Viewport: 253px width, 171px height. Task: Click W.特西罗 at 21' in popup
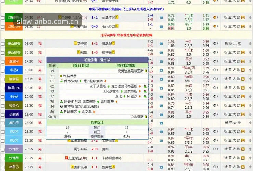coord(70,76)
